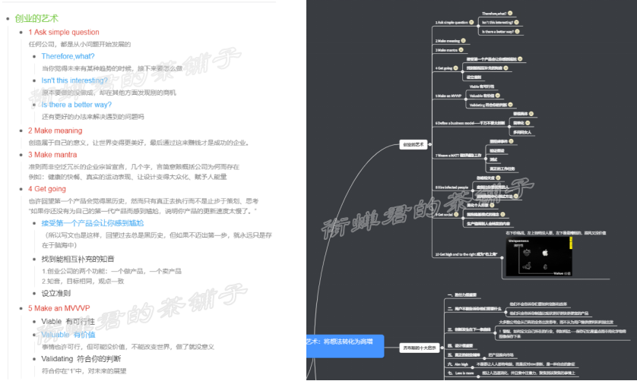Select the '创业的艺术' mind map box node

click(414, 144)
